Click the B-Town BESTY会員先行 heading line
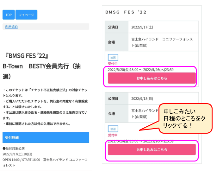The image size is (217, 171). pyautogui.click(x=41, y=71)
